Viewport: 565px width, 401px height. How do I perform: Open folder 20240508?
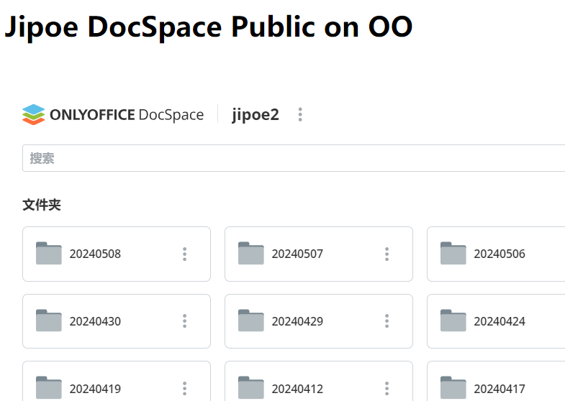tap(117, 254)
